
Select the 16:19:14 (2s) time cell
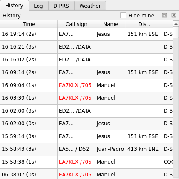pos(29,34)
